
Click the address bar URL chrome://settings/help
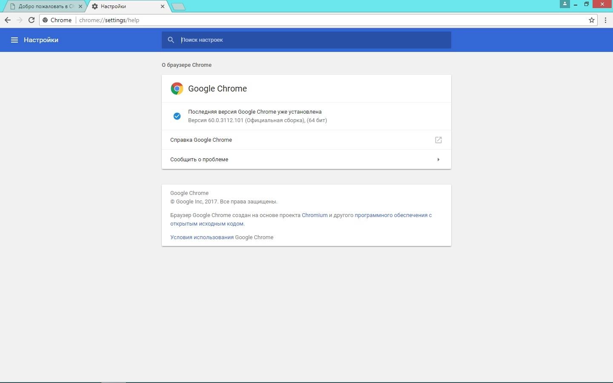pos(109,20)
